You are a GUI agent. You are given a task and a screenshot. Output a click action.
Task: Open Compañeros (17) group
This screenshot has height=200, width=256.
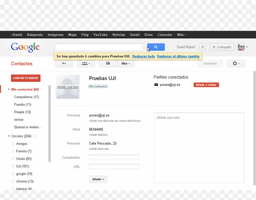click(x=27, y=97)
